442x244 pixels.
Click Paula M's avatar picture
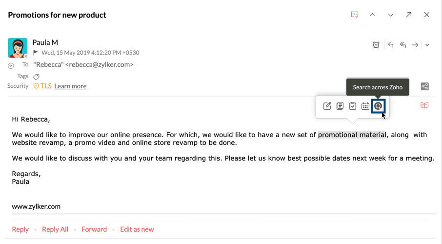(18, 48)
